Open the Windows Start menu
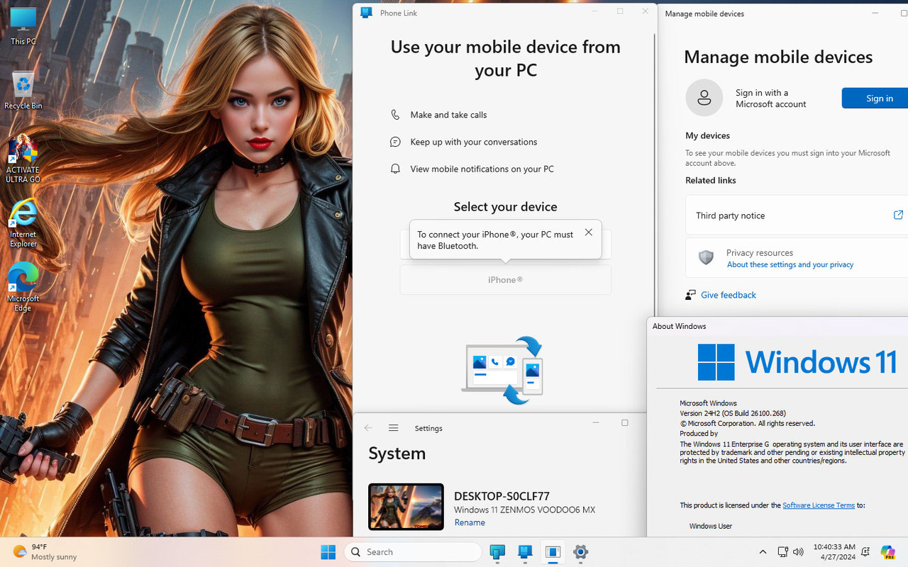This screenshot has height=567, width=908. (328, 551)
